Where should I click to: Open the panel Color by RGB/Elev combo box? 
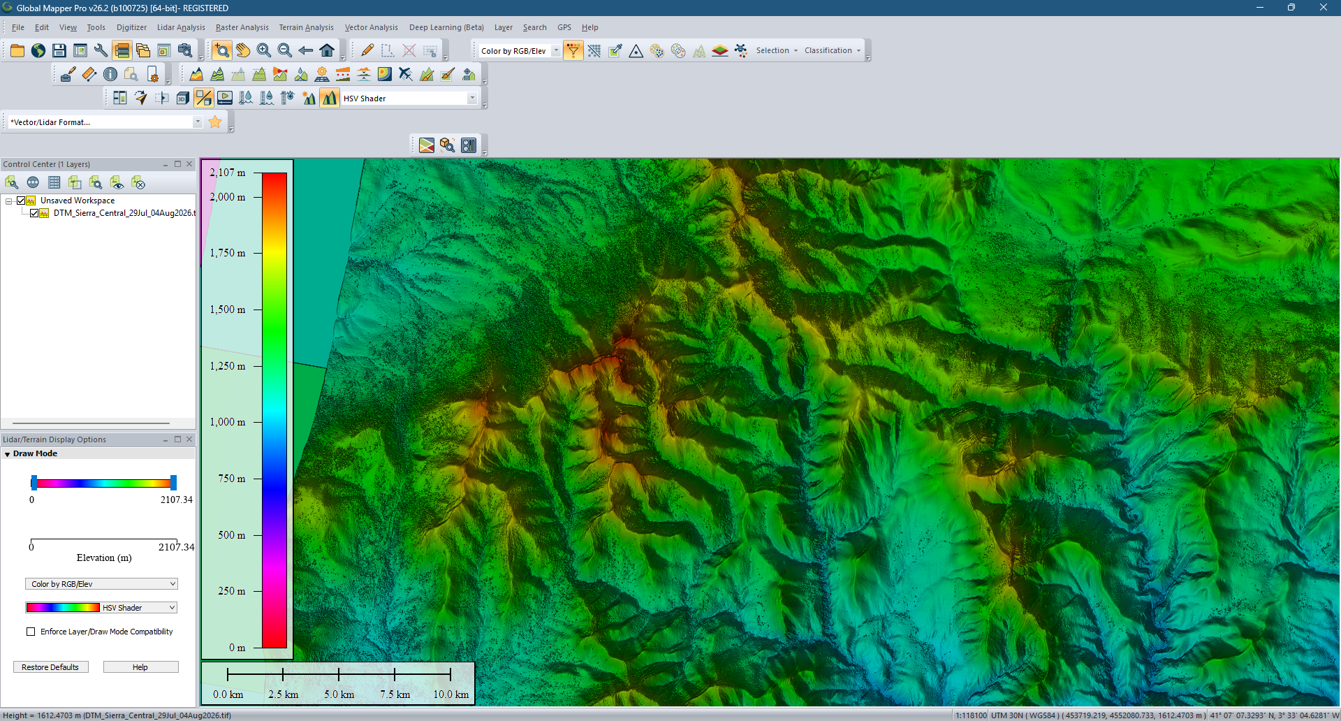[101, 584]
